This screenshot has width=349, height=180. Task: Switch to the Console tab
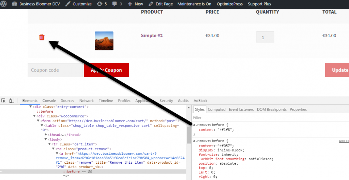tap(49, 101)
